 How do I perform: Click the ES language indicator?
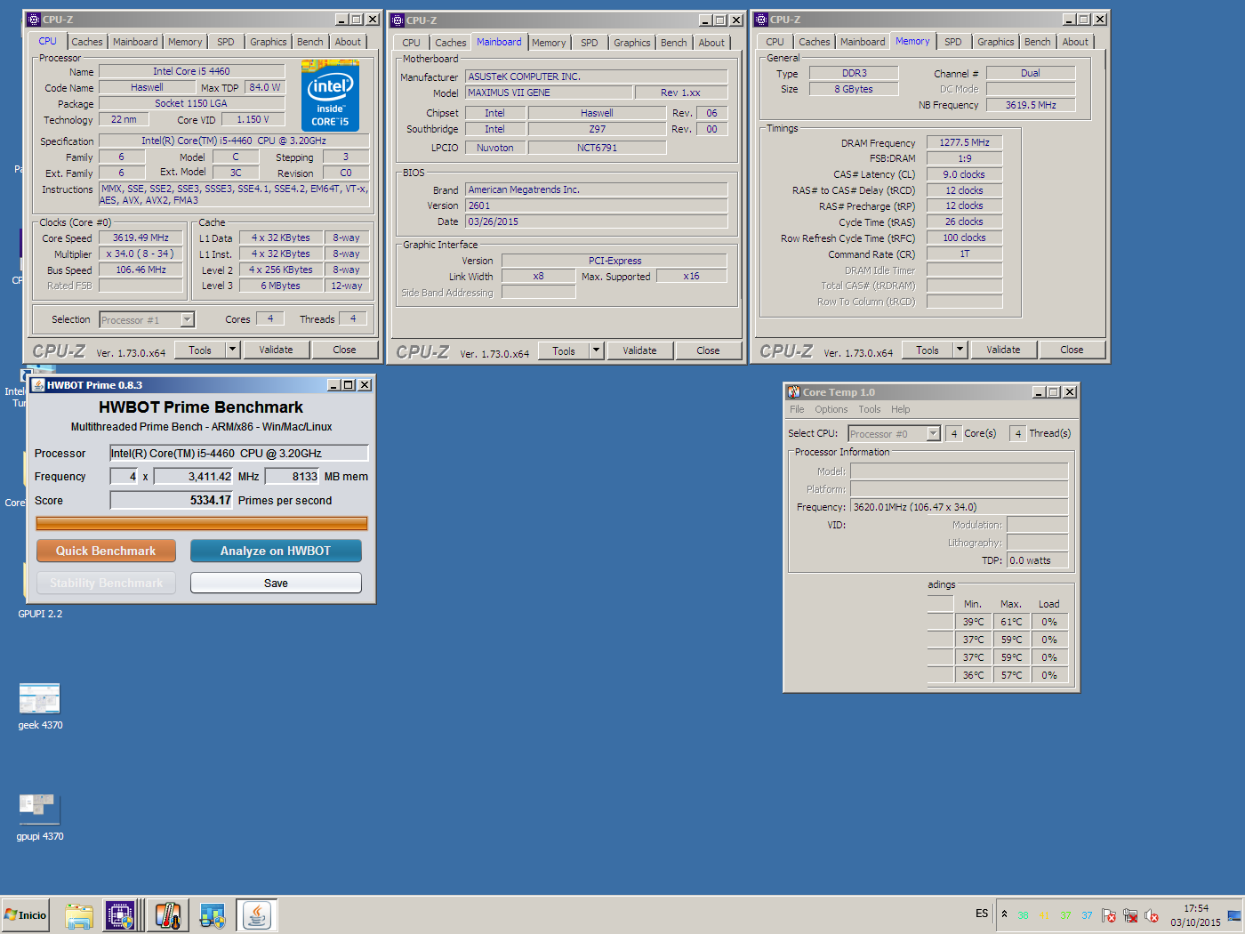[x=982, y=914]
